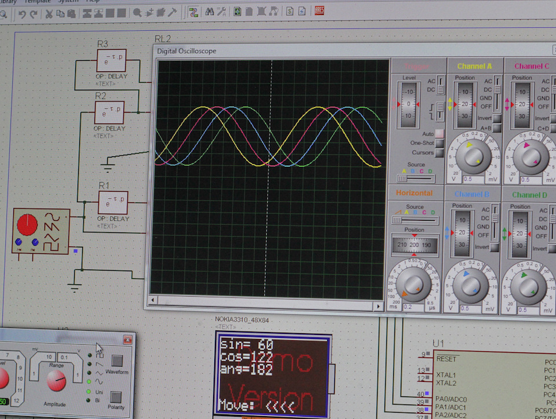Click the Undo icon in toolbar
The image size is (556, 419).
pos(22,14)
